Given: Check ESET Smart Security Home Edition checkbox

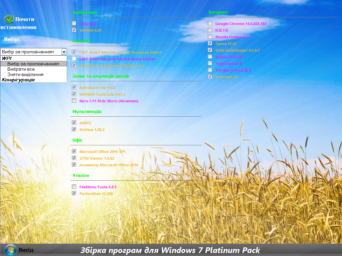Looking at the screenshot, I should pos(74,59).
